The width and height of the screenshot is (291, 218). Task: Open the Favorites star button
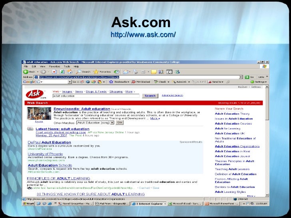[102, 72]
